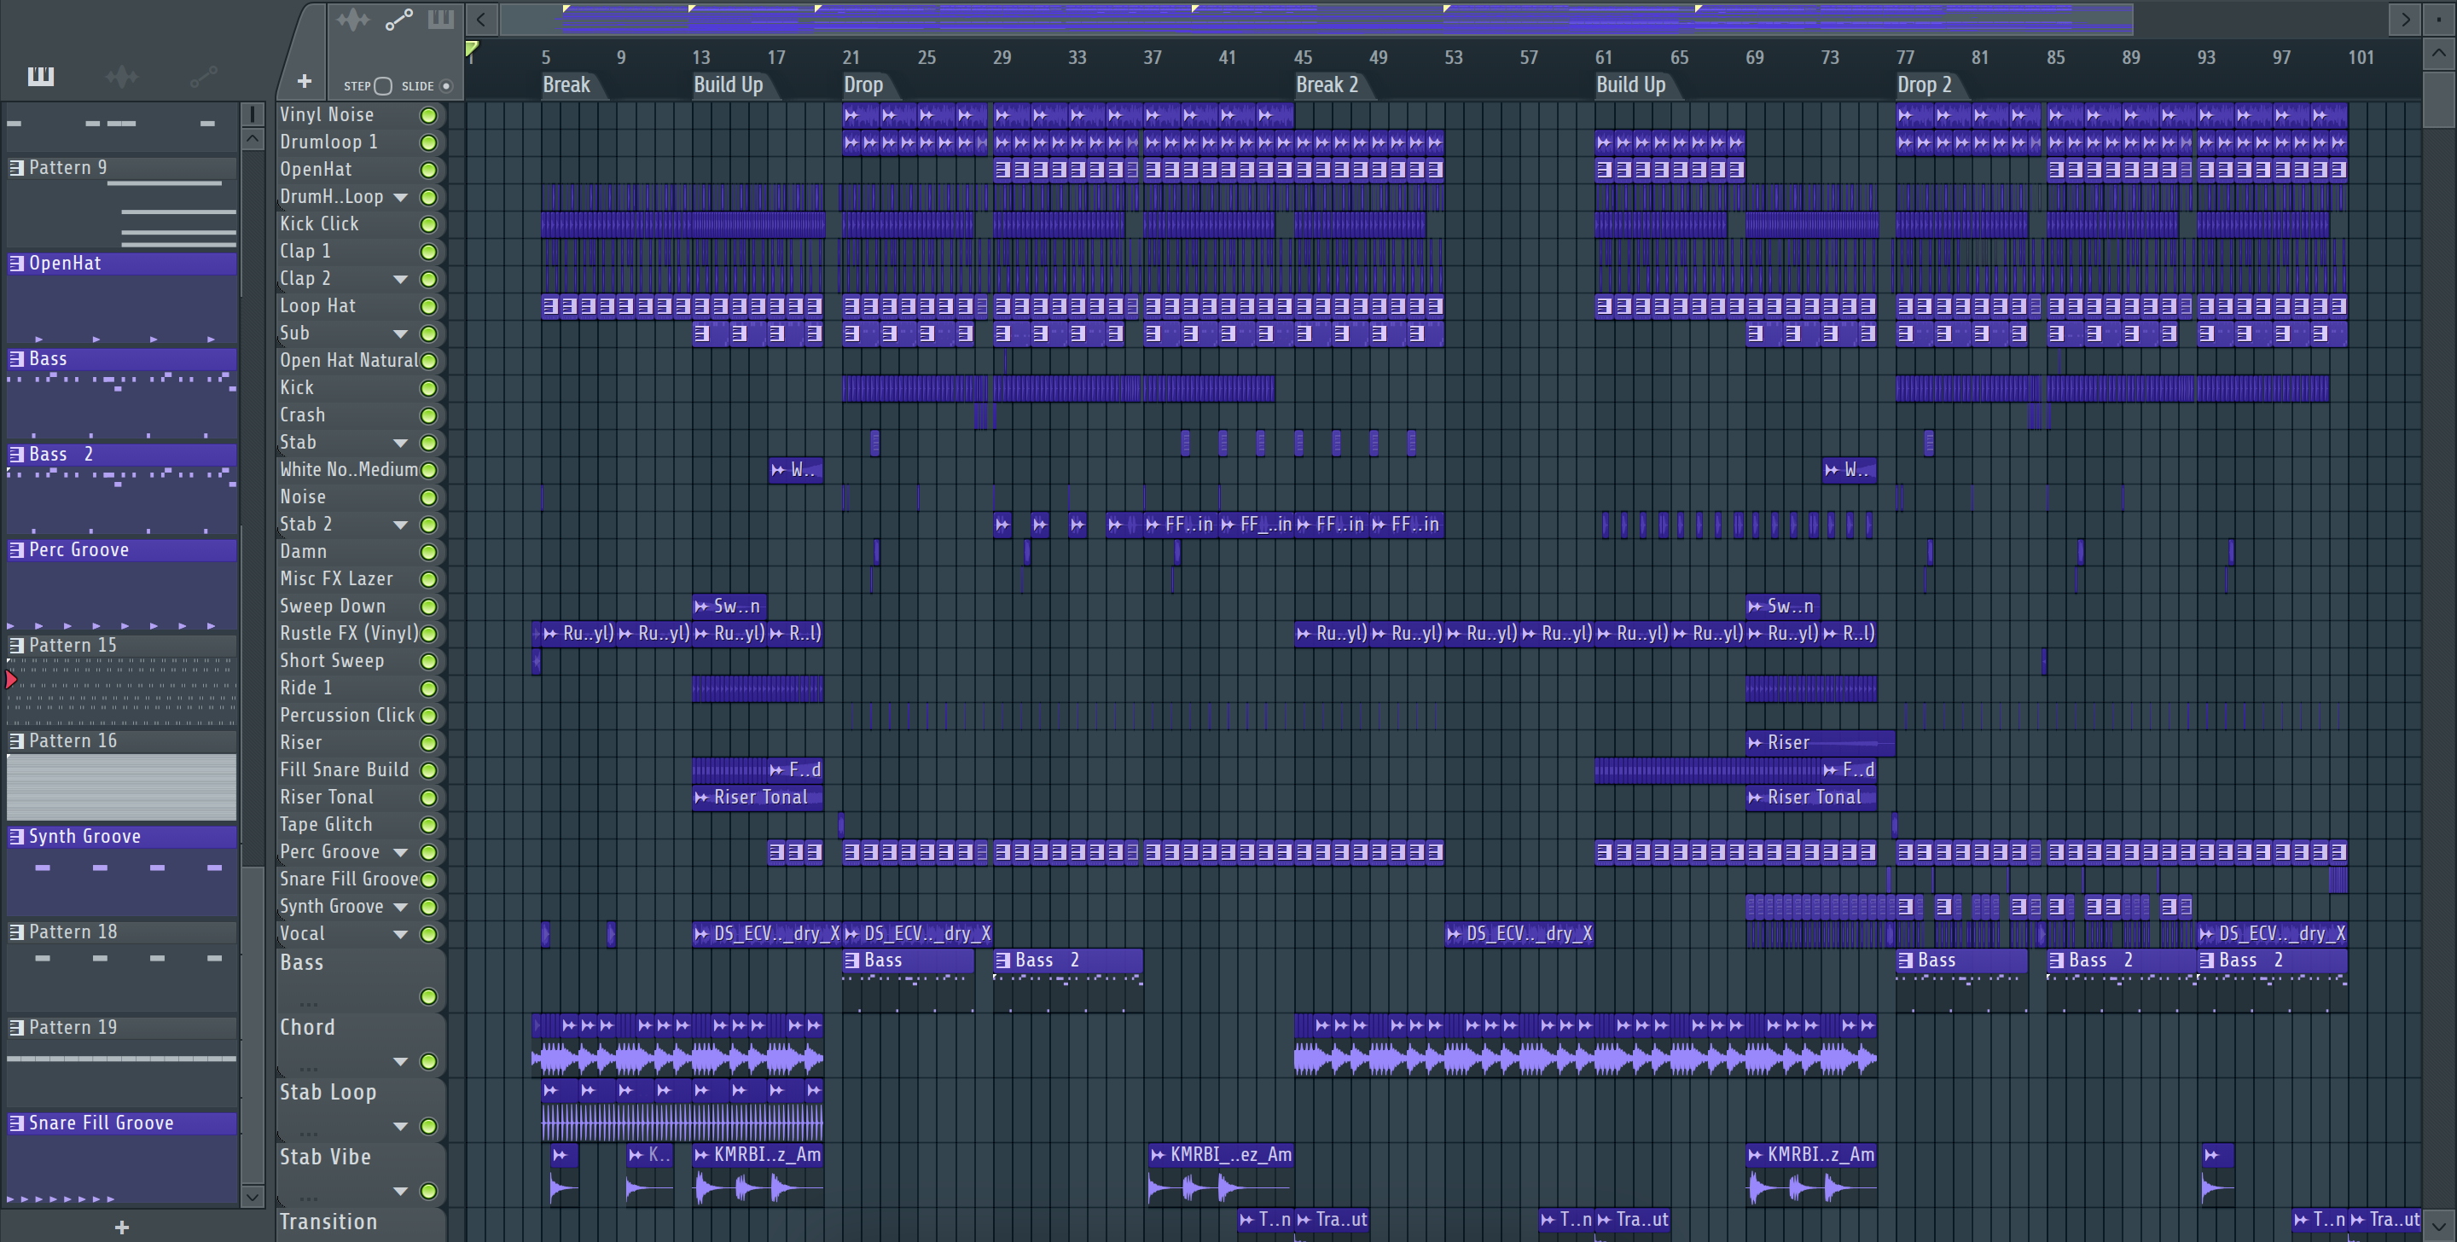Viewport: 2457px width, 1242px height.
Task: Toggle the SLIDE option
Action: pyautogui.click(x=445, y=86)
